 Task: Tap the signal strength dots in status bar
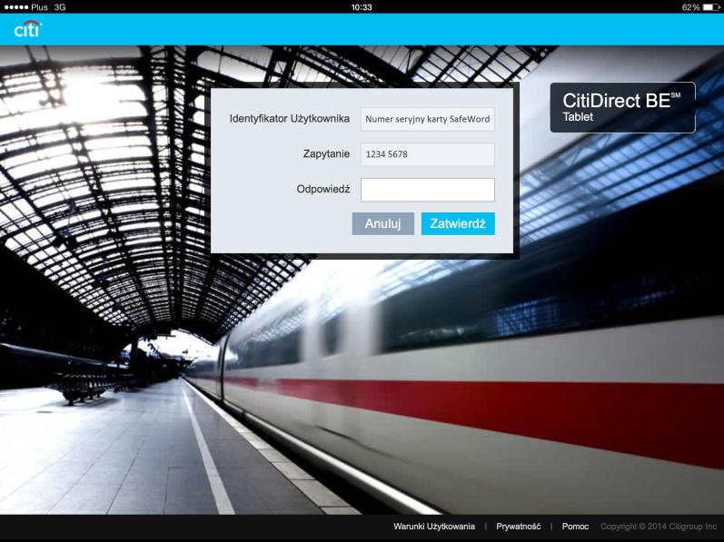pyautogui.click(x=15, y=7)
